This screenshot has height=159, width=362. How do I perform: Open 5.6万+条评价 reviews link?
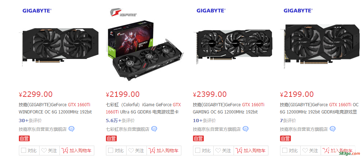point(120,120)
